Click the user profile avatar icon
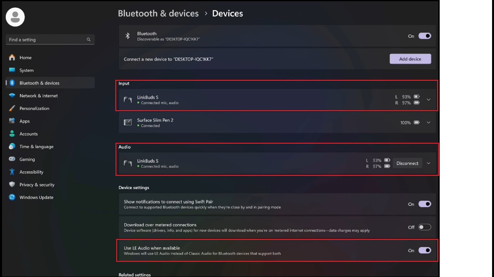 15,17
